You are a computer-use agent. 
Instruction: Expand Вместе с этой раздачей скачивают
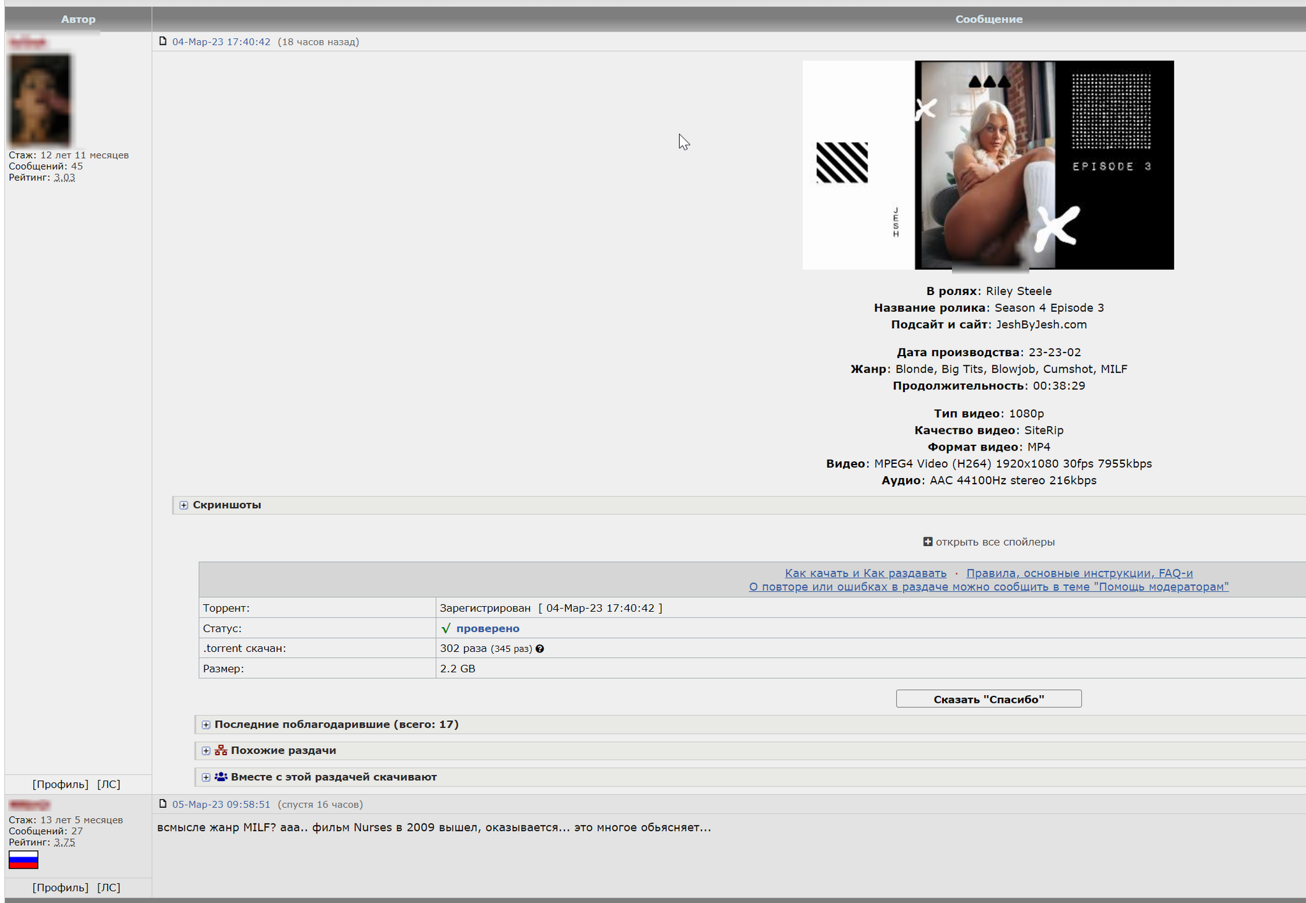pos(206,777)
